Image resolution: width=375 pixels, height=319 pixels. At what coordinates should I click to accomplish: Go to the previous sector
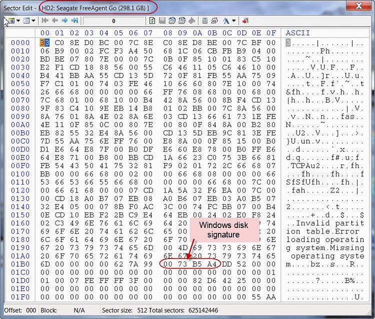click(55, 21)
